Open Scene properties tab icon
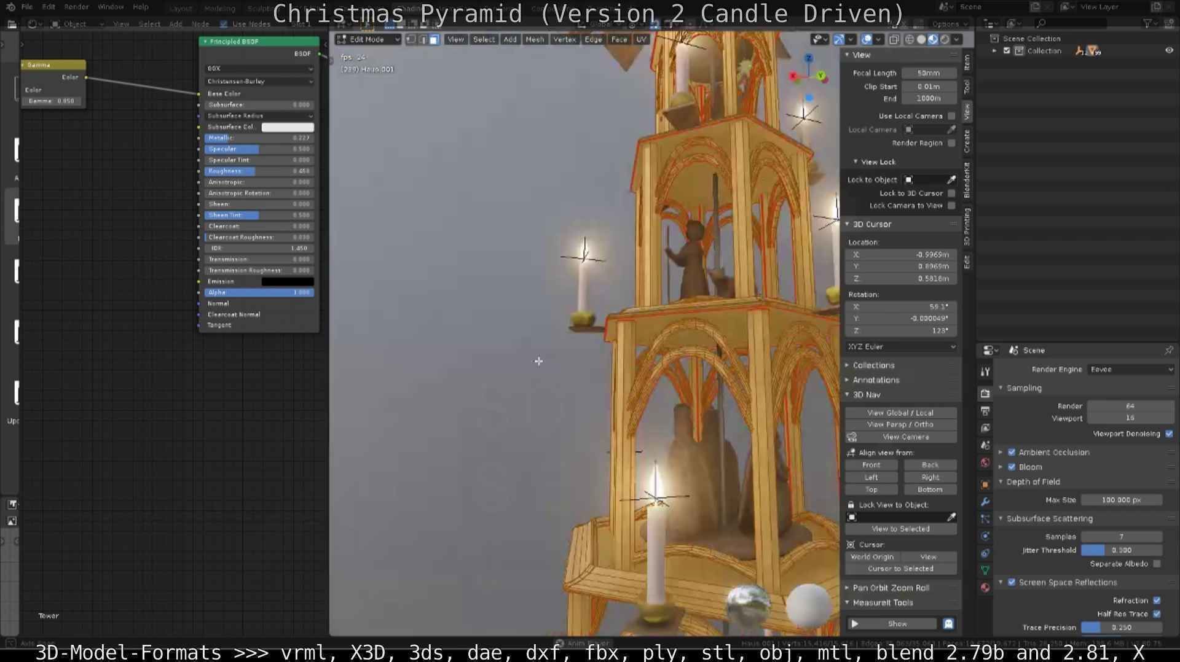 pyautogui.click(x=985, y=445)
